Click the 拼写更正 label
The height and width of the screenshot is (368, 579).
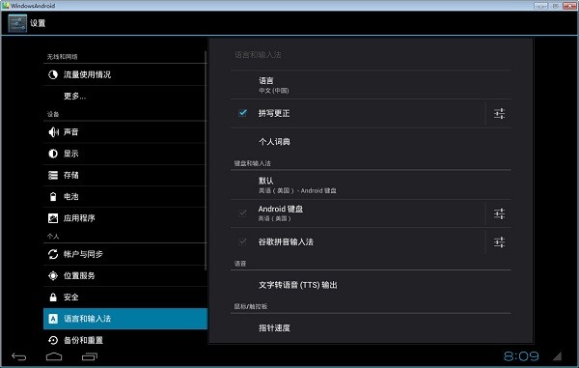[x=274, y=113]
